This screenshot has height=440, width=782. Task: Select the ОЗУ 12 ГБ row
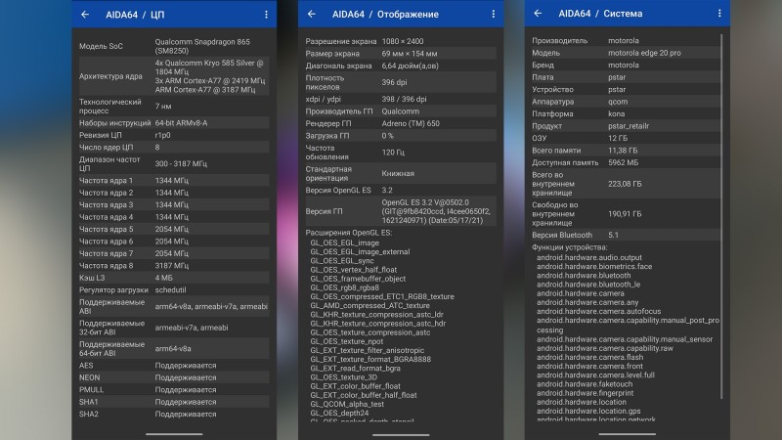click(626, 138)
